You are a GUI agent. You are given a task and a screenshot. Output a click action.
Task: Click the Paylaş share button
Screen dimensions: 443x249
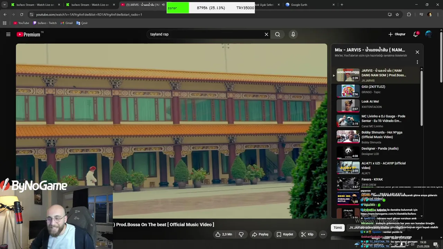coord(260,234)
